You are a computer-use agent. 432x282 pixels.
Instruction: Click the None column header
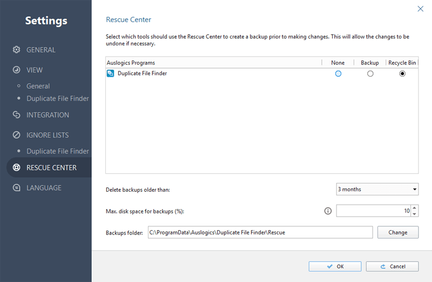pyautogui.click(x=338, y=63)
